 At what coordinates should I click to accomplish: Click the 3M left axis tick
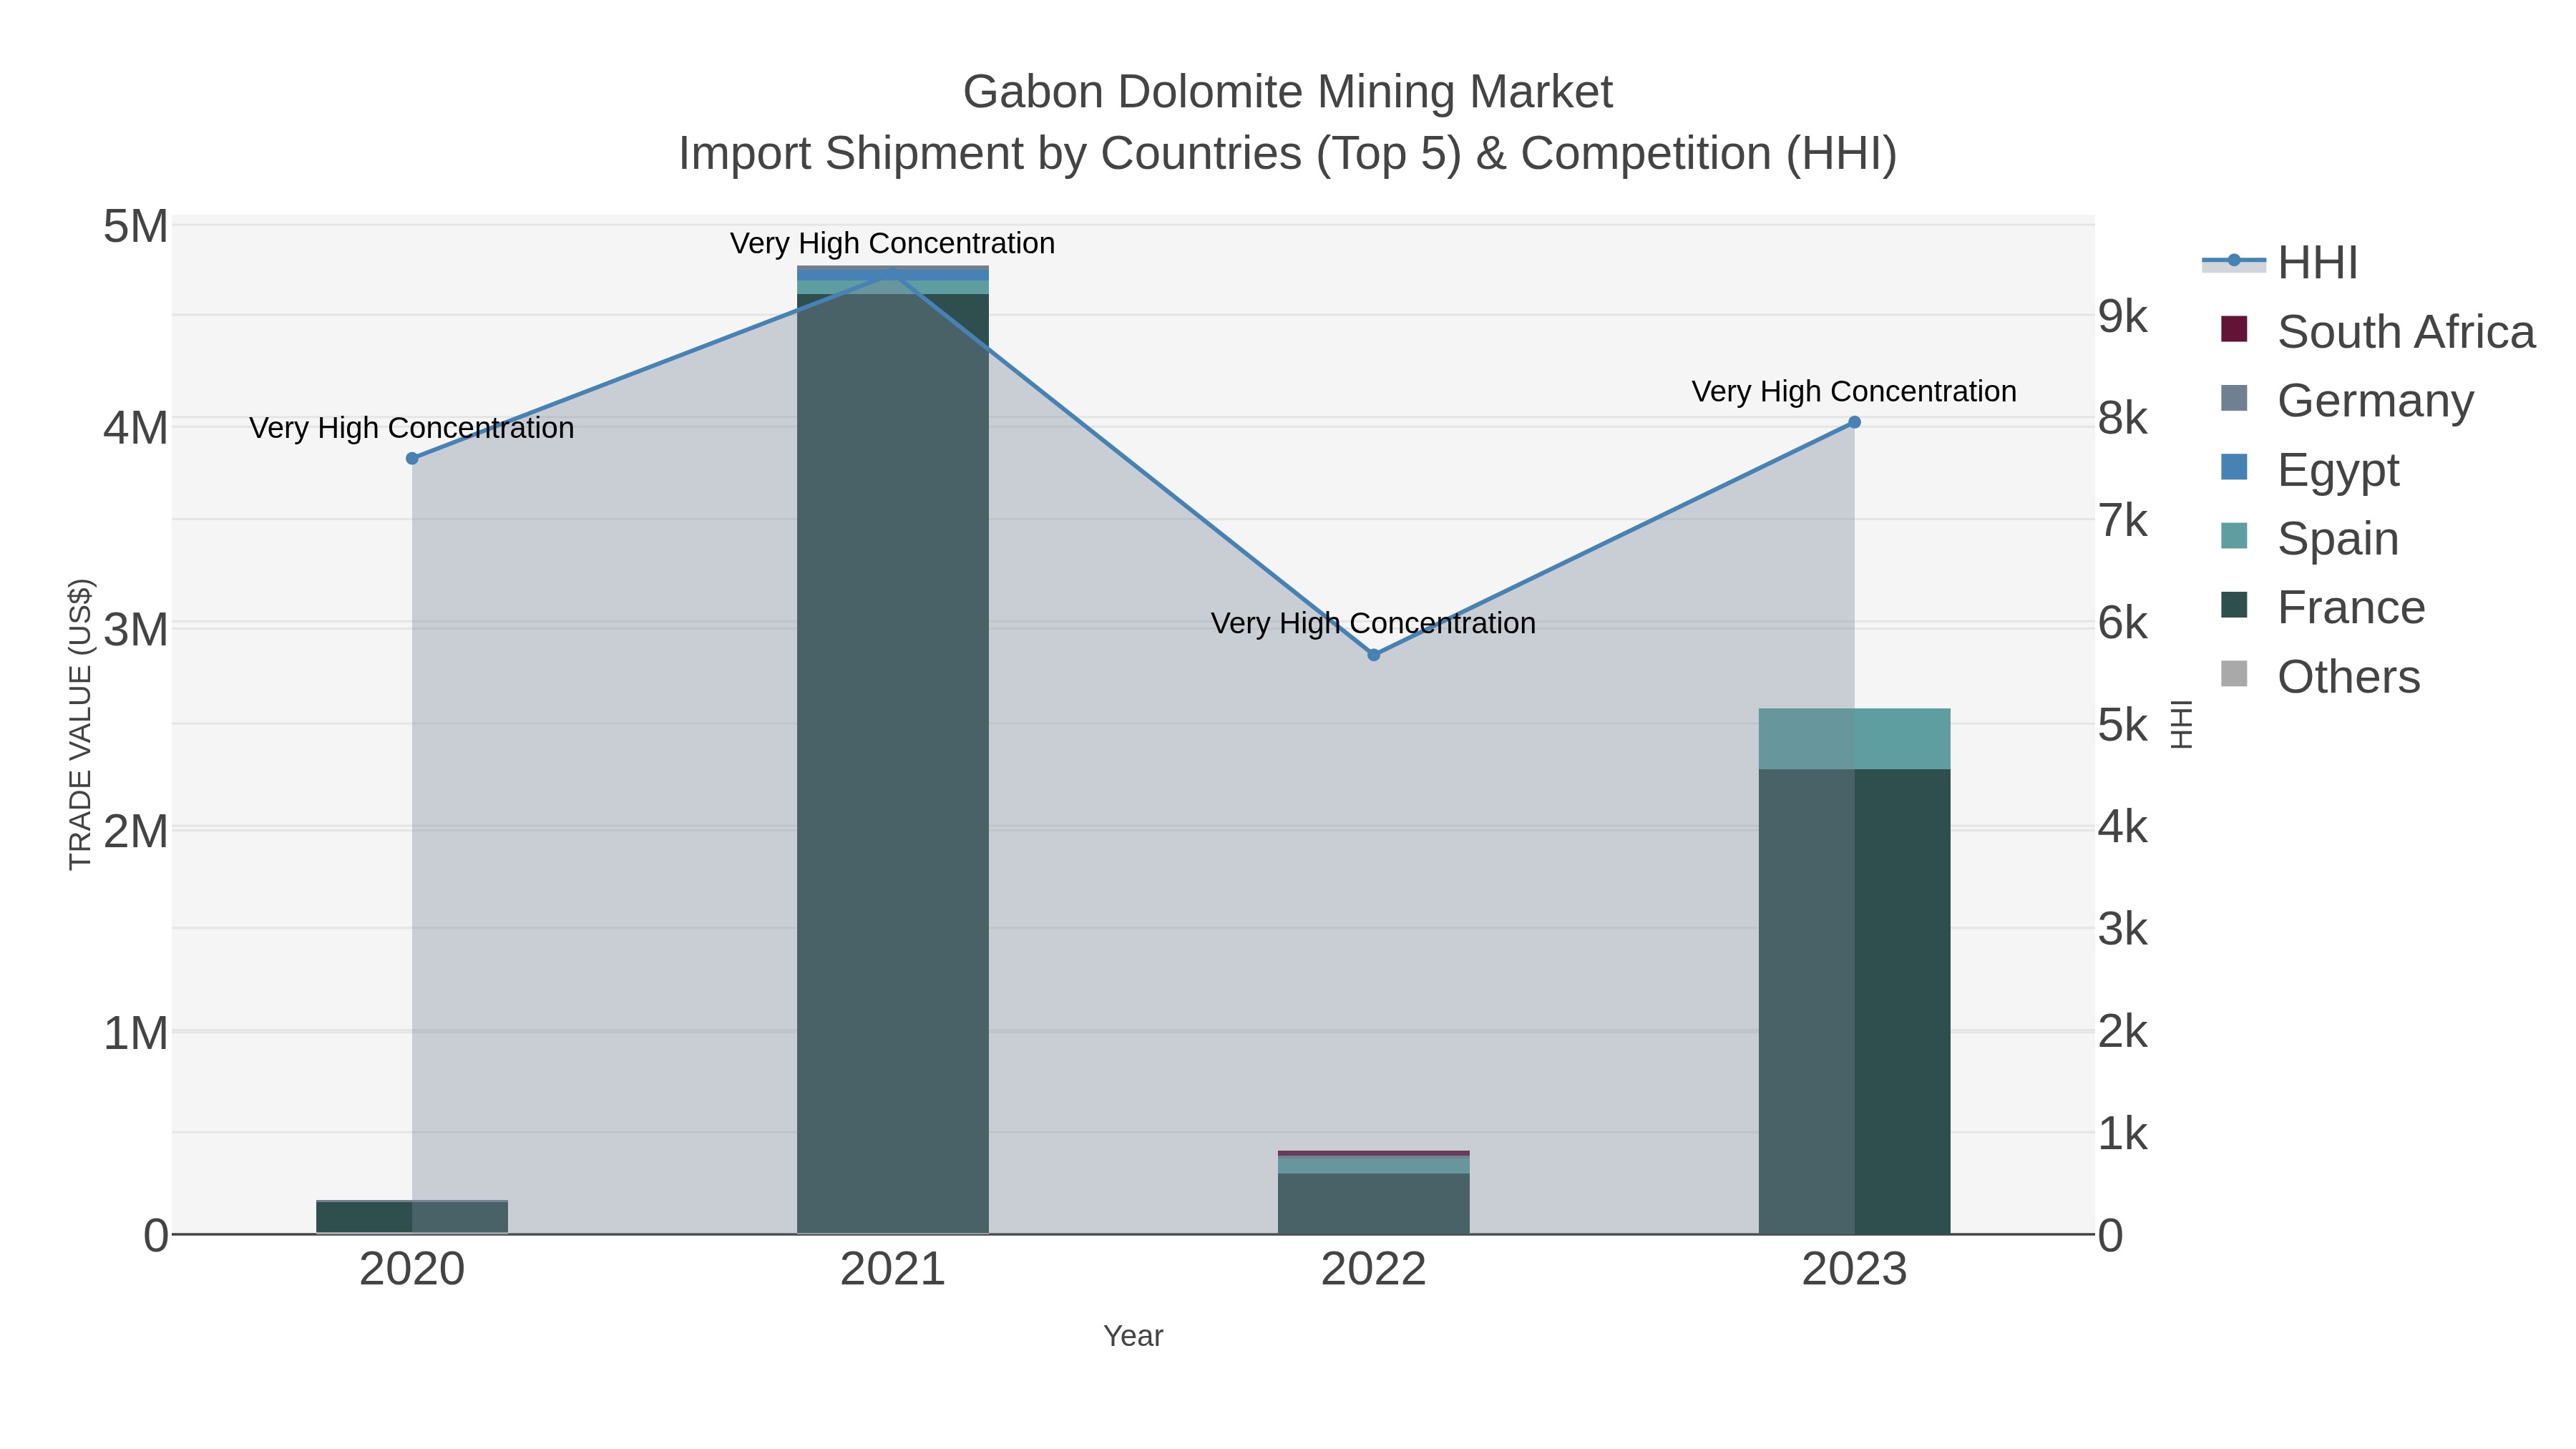135,630
